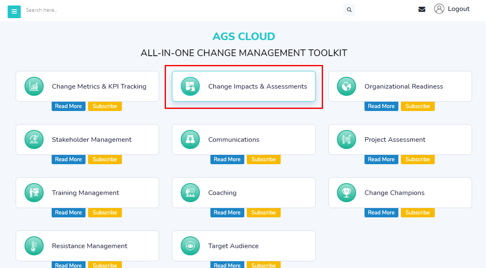
Task: Click All-In-One Change Management Toolkit heading
Action: [x=243, y=53]
